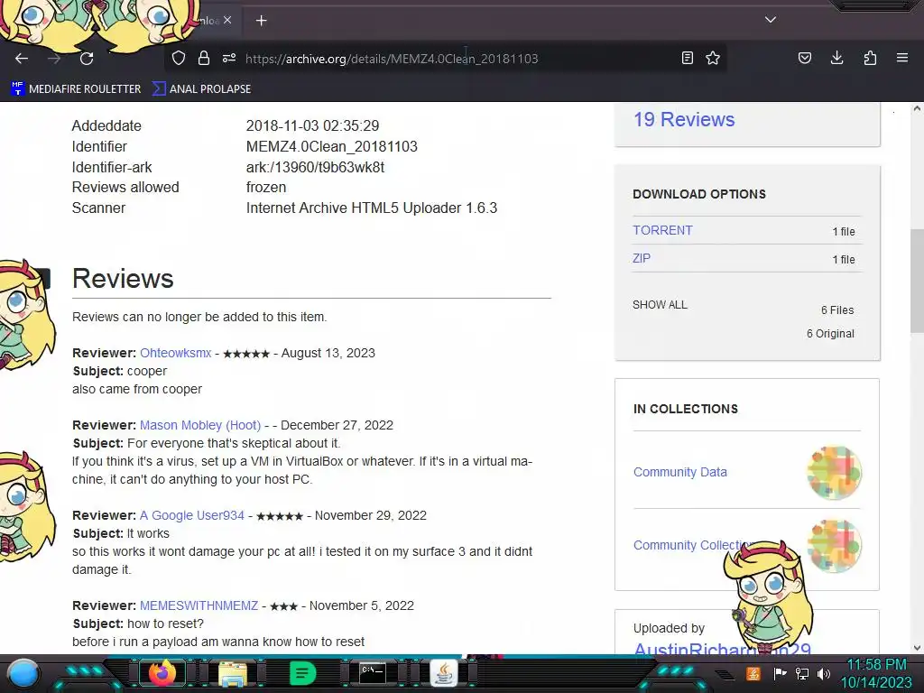
Task: Expand the list all tabs chevron
Action: point(771,20)
